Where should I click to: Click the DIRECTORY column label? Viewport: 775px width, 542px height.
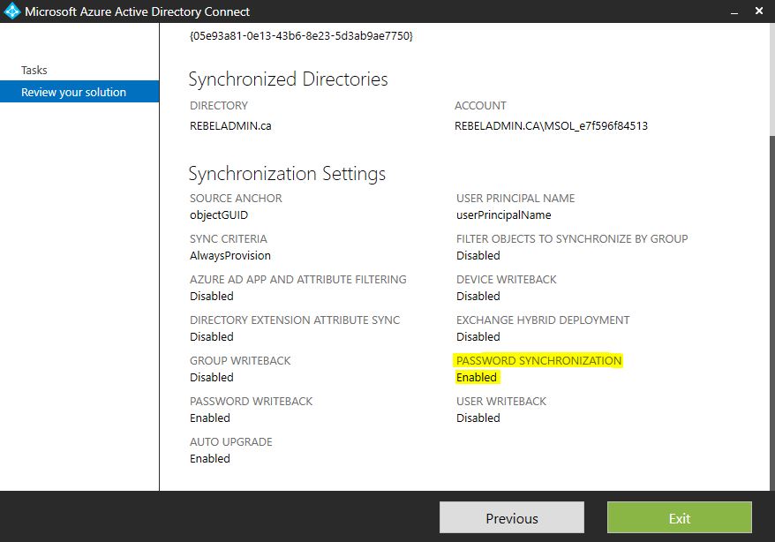(218, 106)
